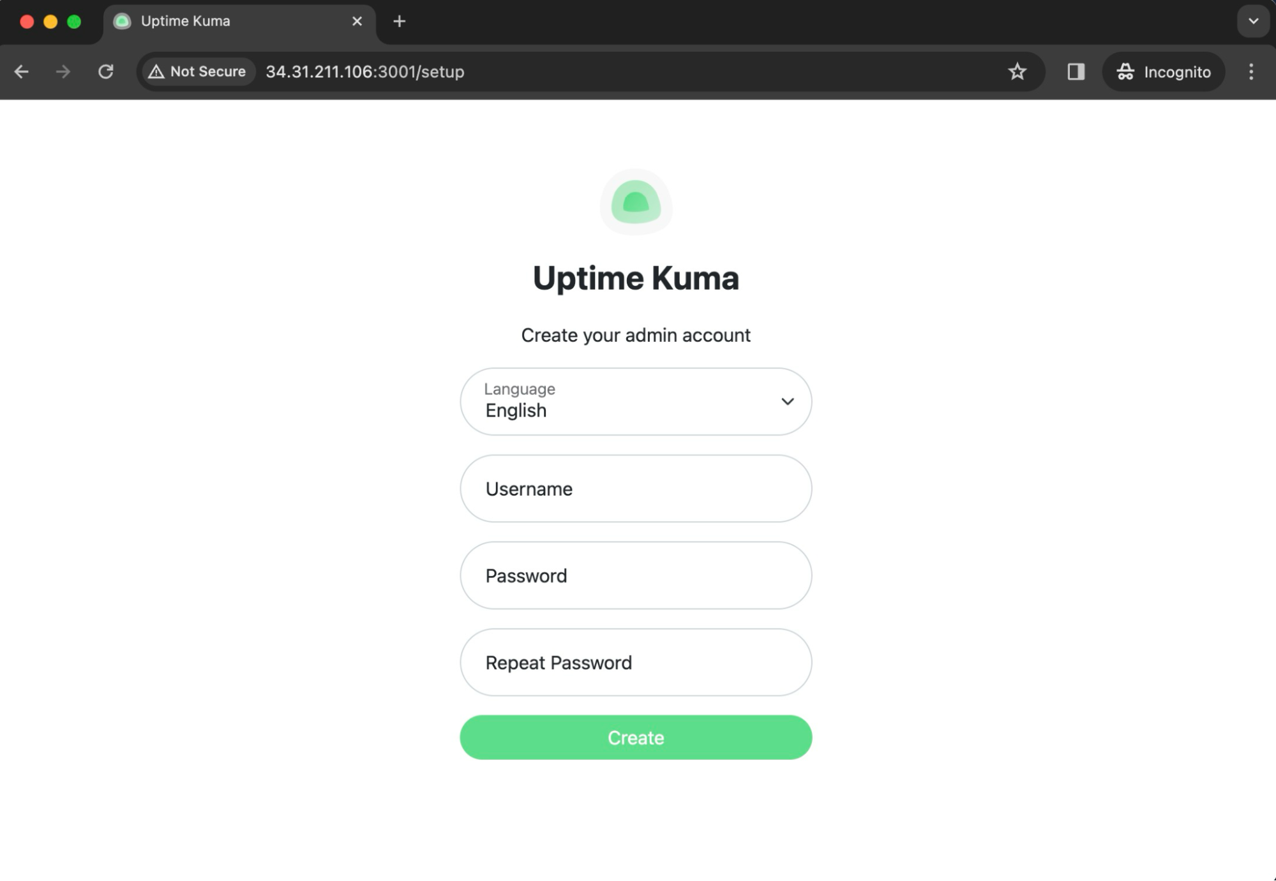Open the browser three-dot menu
The height and width of the screenshot is (881, 1276).
click(1250, 71)
